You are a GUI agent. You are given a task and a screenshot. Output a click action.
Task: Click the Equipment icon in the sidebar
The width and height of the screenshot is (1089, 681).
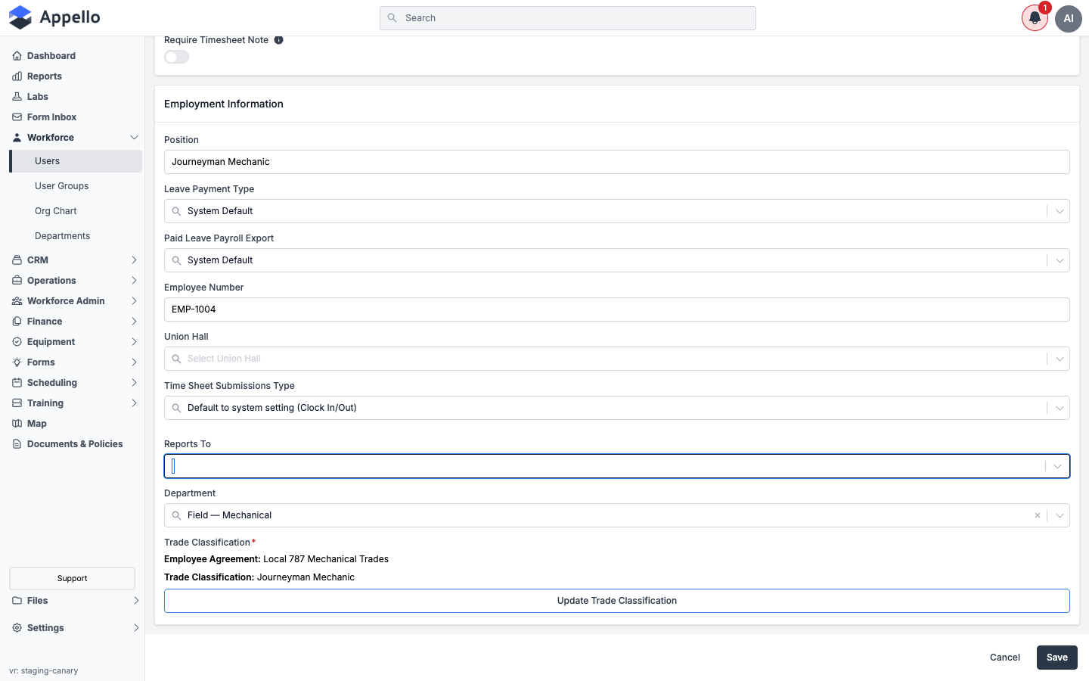coord(17,342)
